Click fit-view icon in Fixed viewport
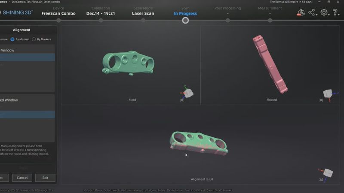The width and height of the screenshot is (344, 193). (x=182, y=100)
